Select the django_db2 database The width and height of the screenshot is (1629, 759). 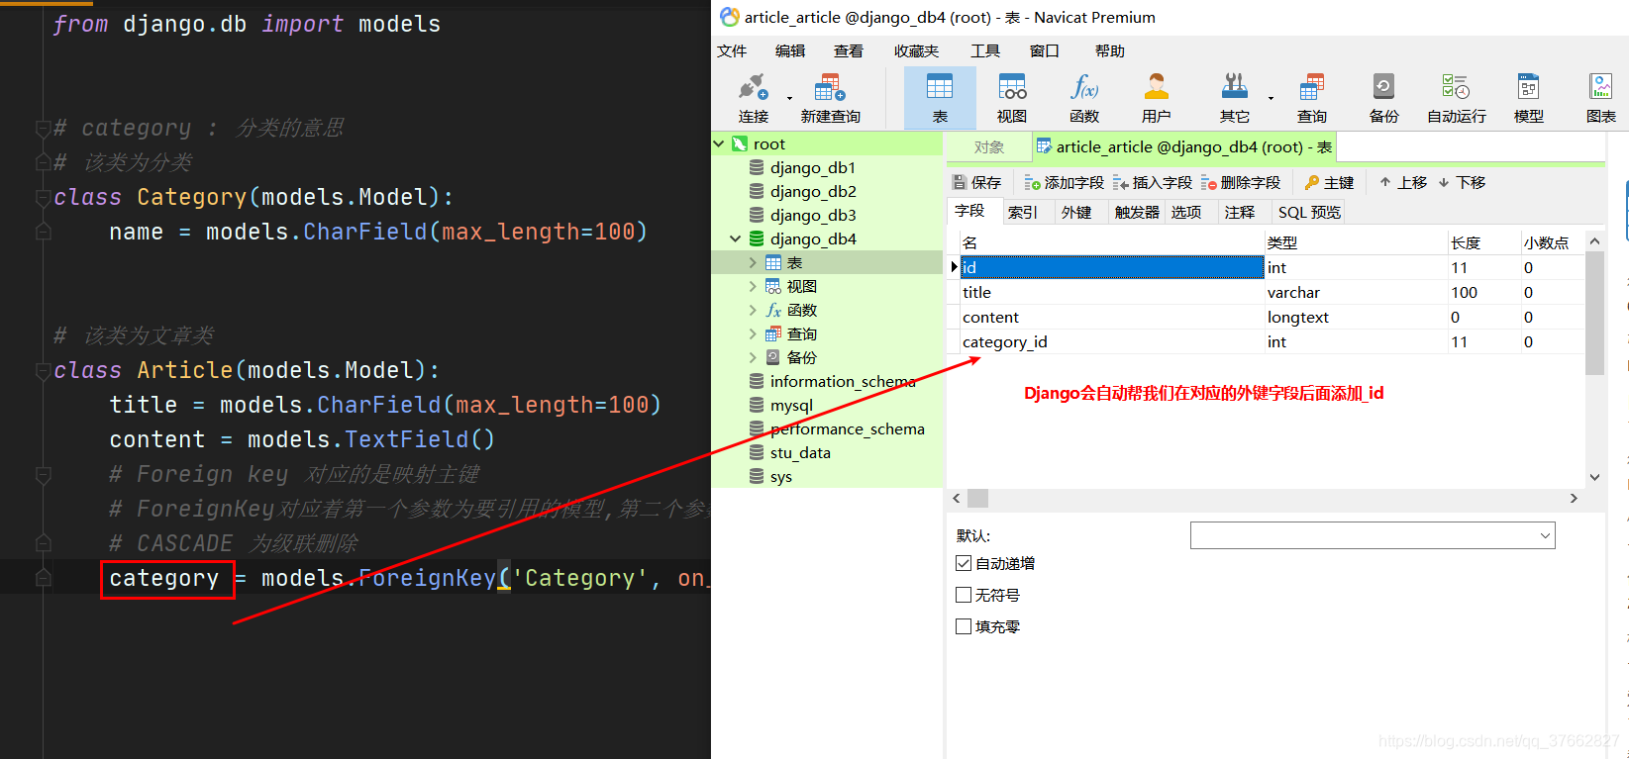point(812,192)
